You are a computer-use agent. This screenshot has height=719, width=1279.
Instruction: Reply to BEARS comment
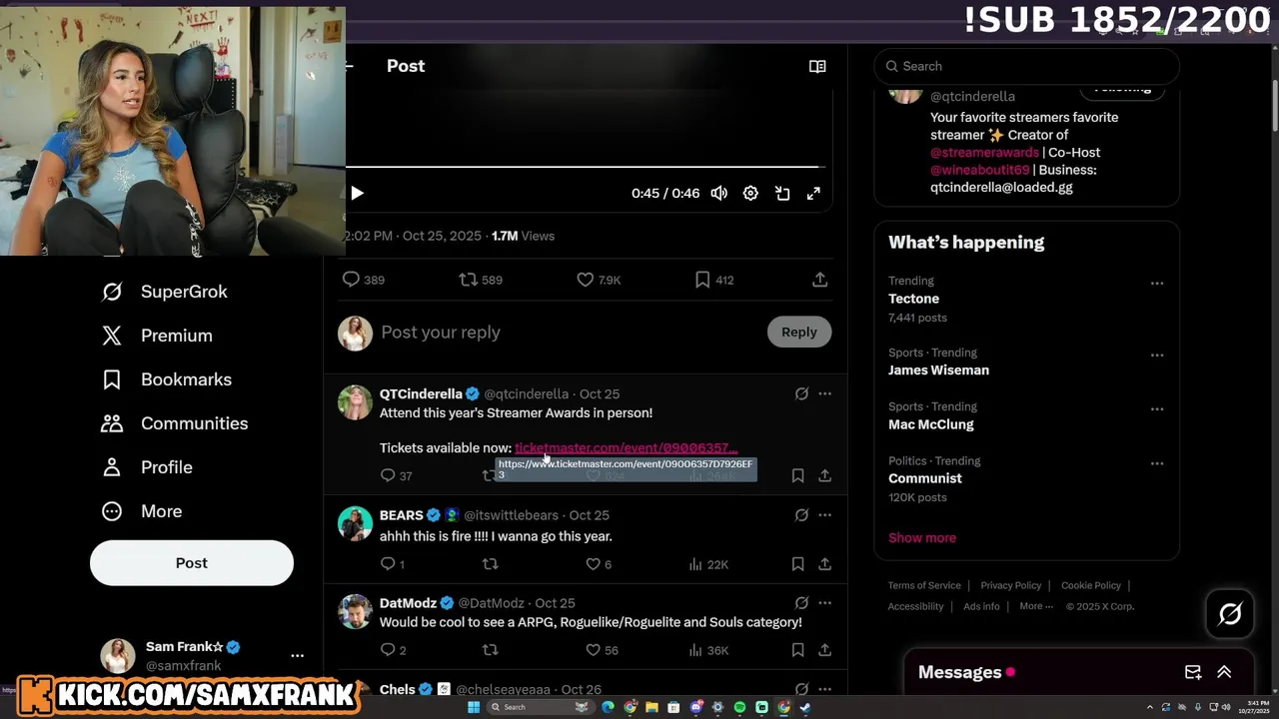point(392,564)
